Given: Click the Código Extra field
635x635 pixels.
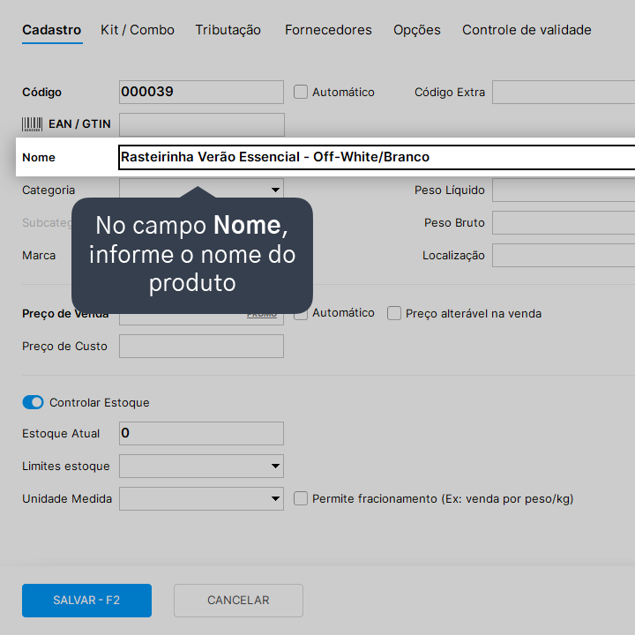Looking at the screenshot, I should (x=564, y=92).
